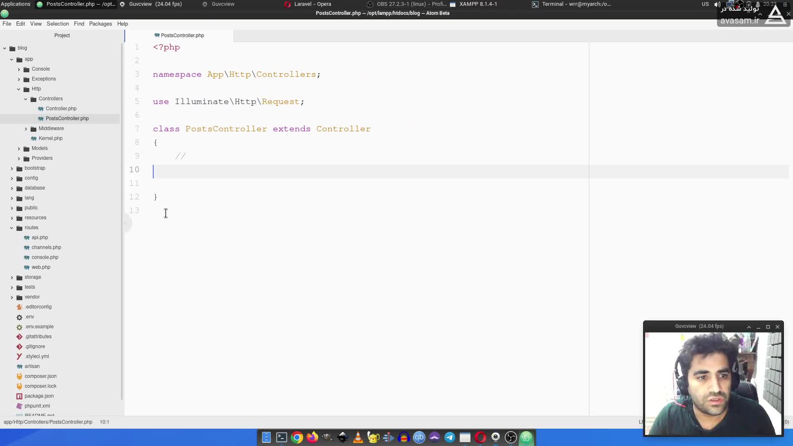793x446 pixels.
Task: Open Controller.php in the project tree
Action: [61, 109]
